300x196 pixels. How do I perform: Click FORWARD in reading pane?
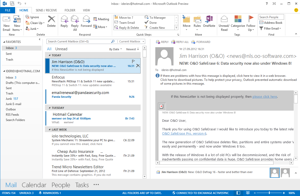click(201, 42)
